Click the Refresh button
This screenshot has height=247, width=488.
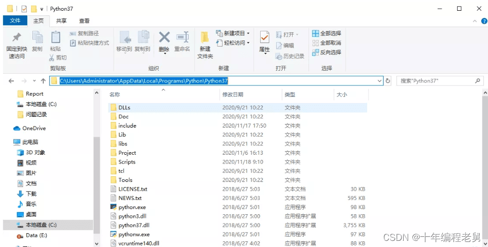click(x=388, y=81)
